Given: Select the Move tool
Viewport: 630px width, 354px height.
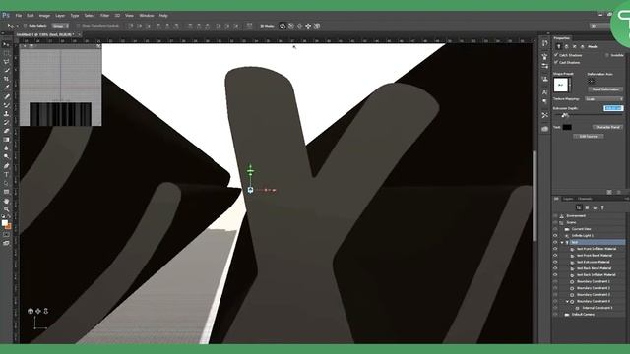Looking at the screenshot, I should click(x=6, y=44).
